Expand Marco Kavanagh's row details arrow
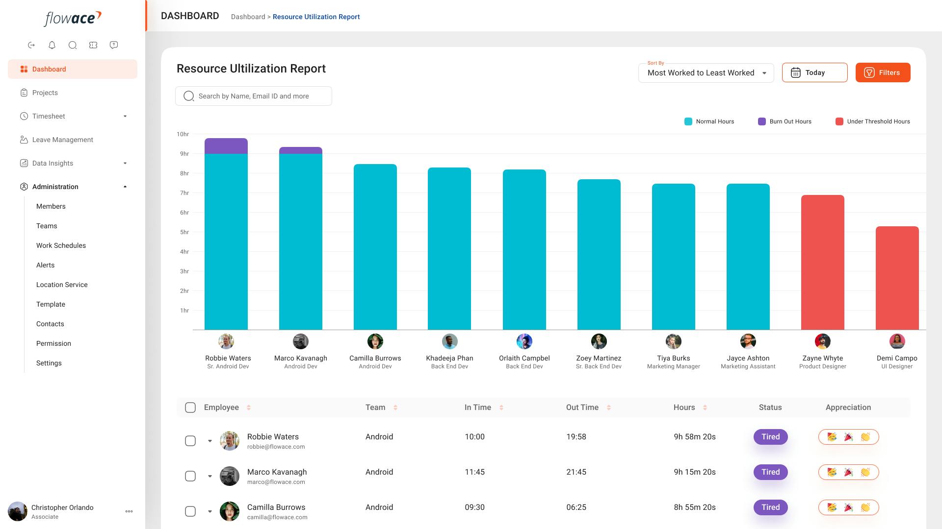This screenshot has height=529, width=942. pos(210,476)
